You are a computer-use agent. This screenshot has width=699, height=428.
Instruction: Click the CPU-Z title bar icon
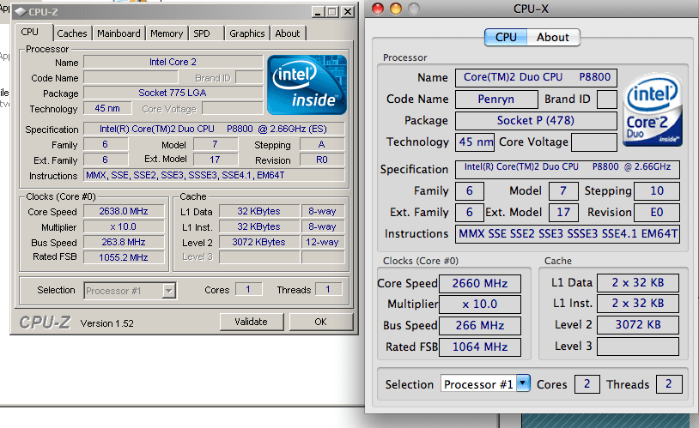[x=21, y=12]
